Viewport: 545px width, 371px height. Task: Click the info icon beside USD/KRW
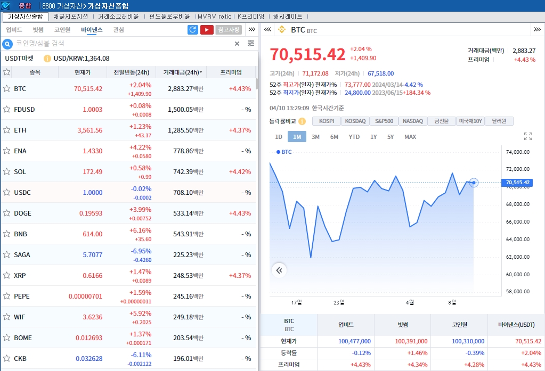47,59
